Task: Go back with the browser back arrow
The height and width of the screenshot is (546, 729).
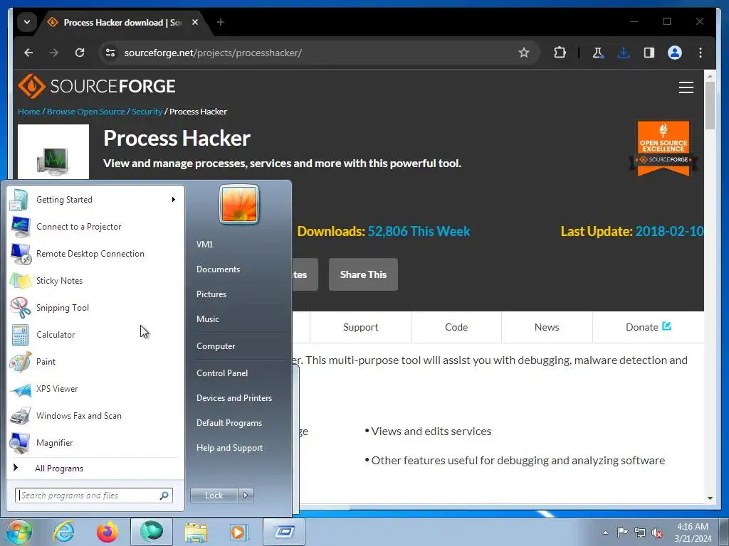Action: coord(28,53)
